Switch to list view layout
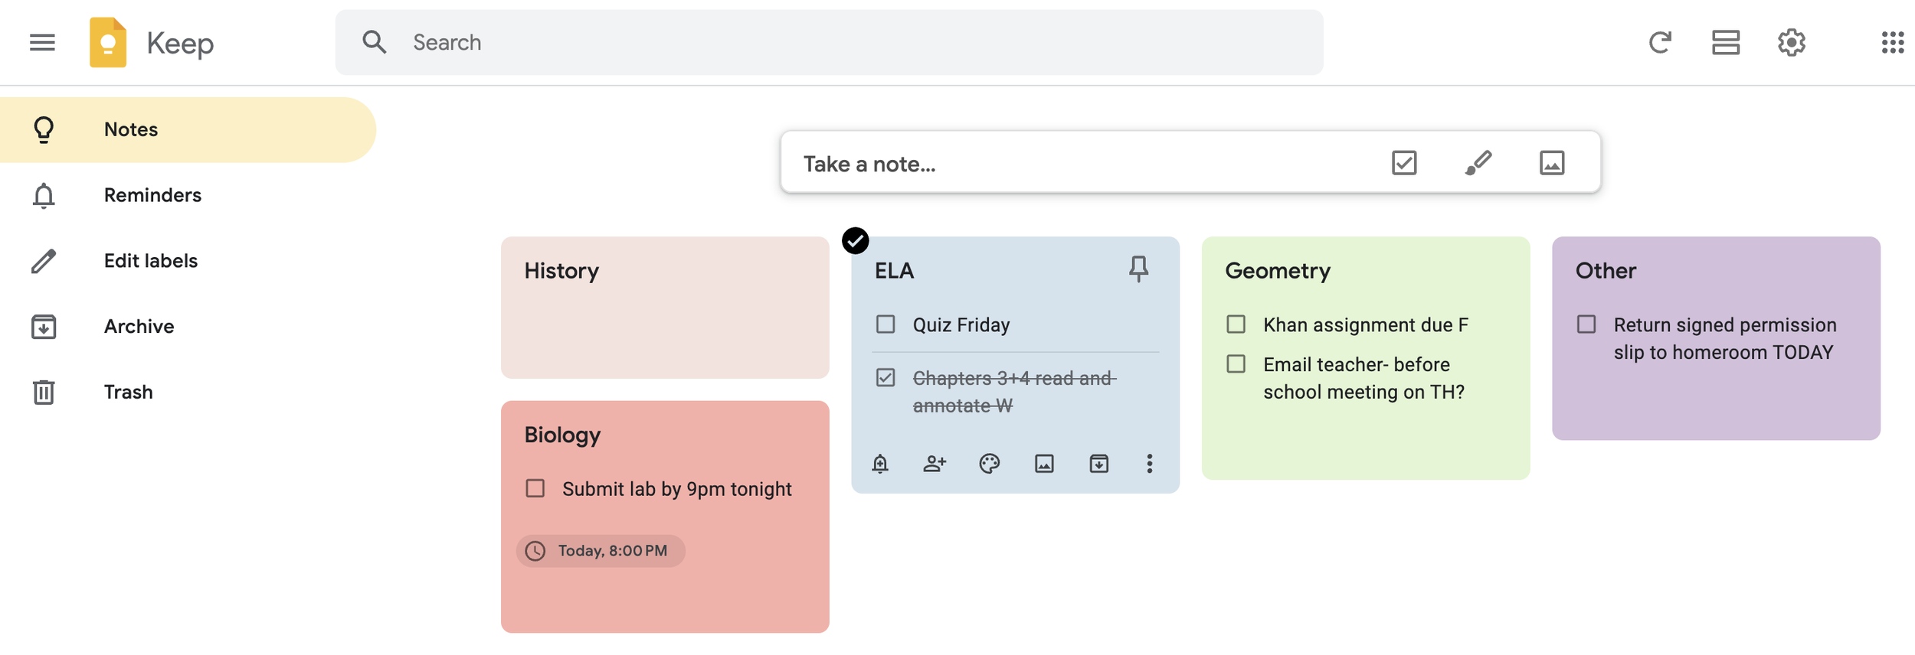The image size is (1915, 655). (x=1725, y=42)
